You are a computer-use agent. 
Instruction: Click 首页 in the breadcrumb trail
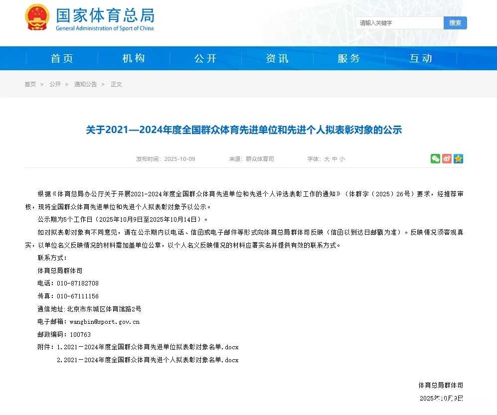[30, 84]
